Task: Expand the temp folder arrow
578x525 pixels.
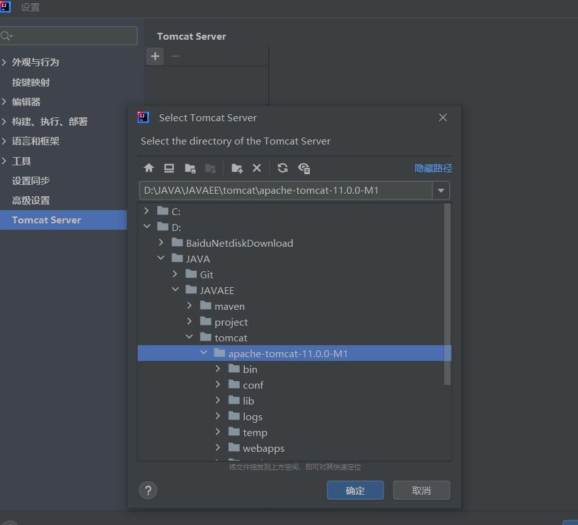Action: 218,432
